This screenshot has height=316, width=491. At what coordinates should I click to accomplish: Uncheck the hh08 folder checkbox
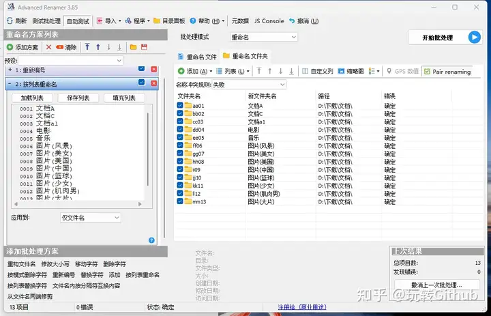[180, 161]
